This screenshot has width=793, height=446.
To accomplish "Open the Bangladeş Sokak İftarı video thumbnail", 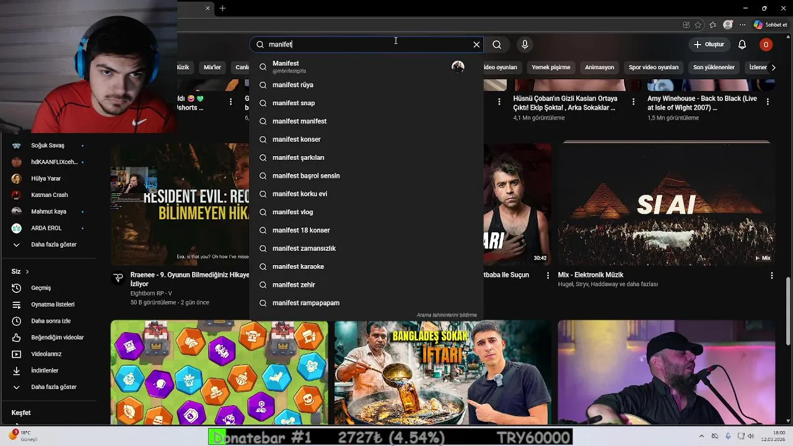I will [x=442, y=372].
